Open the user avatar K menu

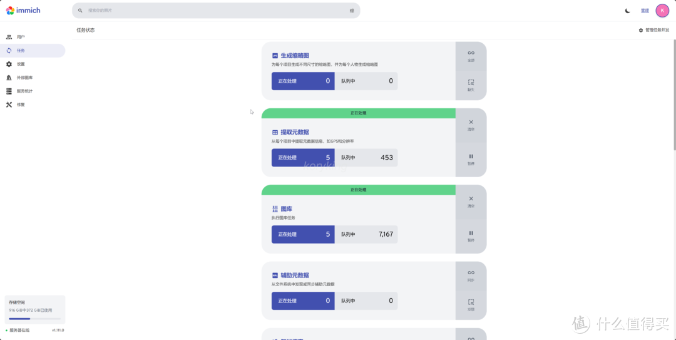click(x=662, y=11)
